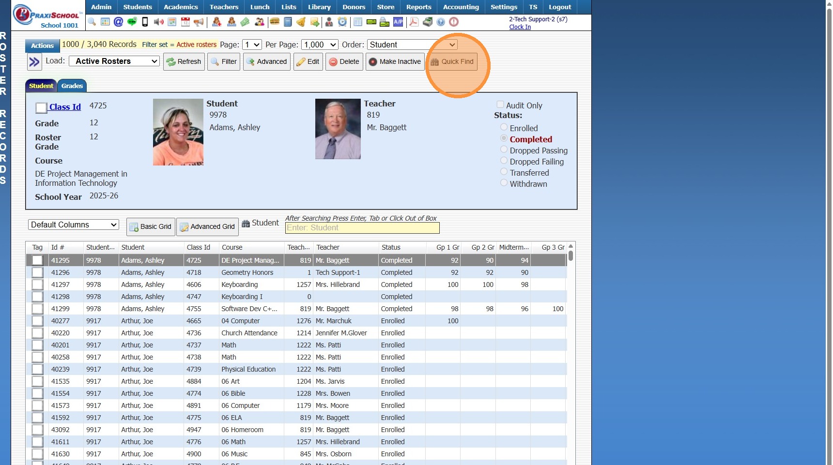Open the Academics menu
The height and width of the screenshot is (465, 833).
tap(181, 7)
